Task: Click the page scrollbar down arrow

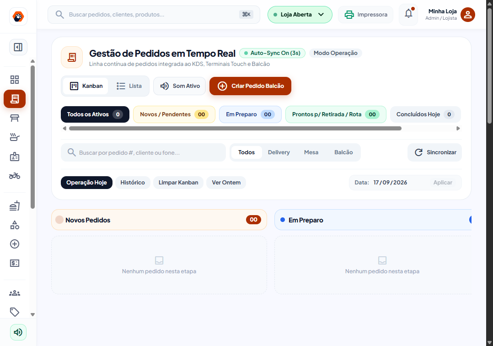Action: point(489,342)
